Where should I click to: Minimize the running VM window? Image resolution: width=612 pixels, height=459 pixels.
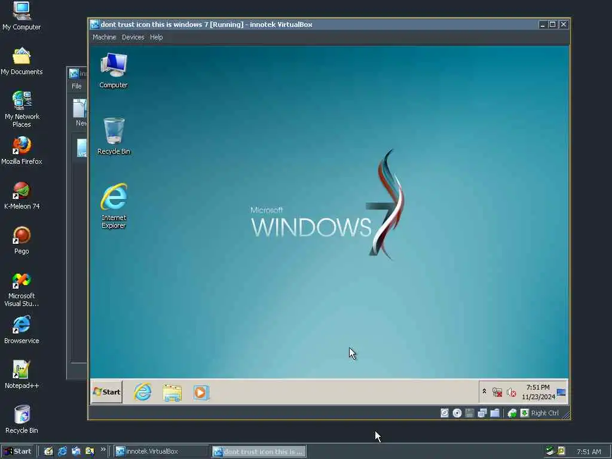pyautogui.click(x=542, y=24)
